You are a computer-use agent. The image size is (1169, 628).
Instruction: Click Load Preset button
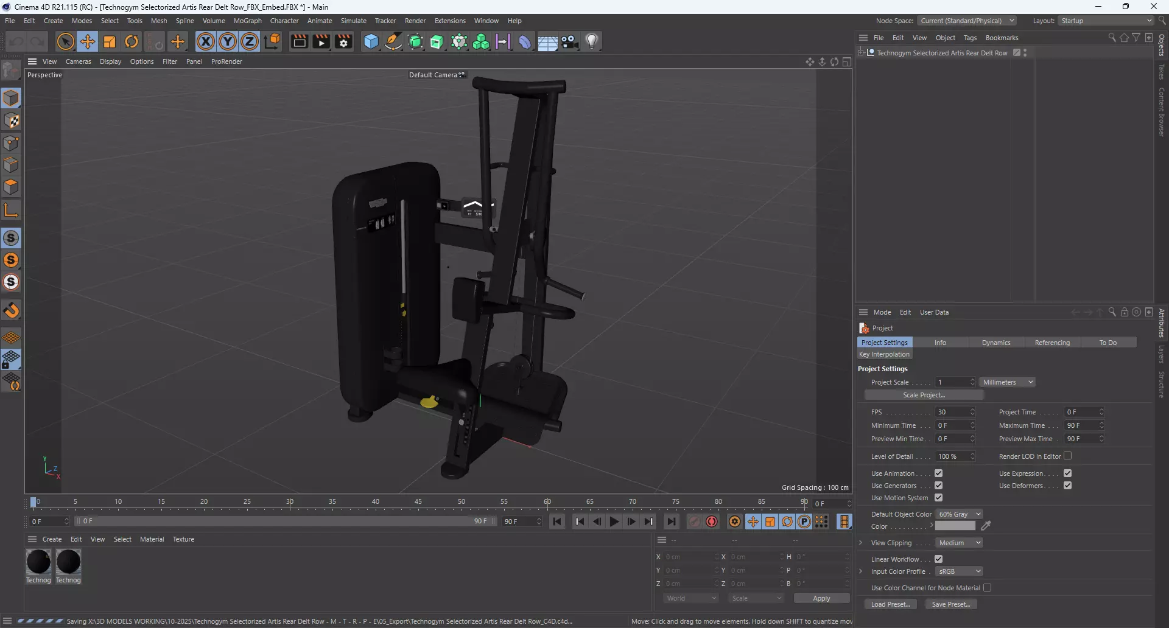click(890, 604)
